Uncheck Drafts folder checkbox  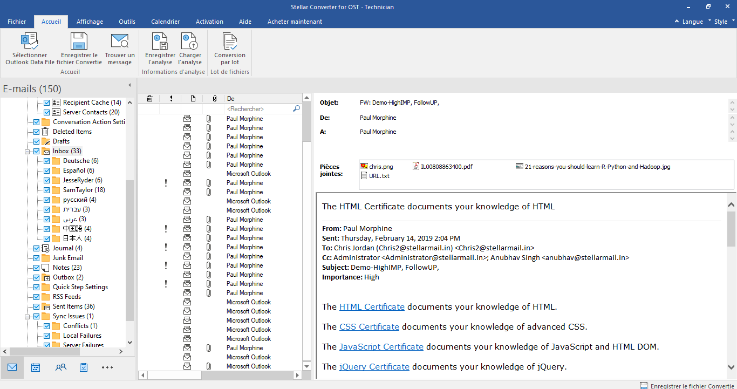pos(36,141)
